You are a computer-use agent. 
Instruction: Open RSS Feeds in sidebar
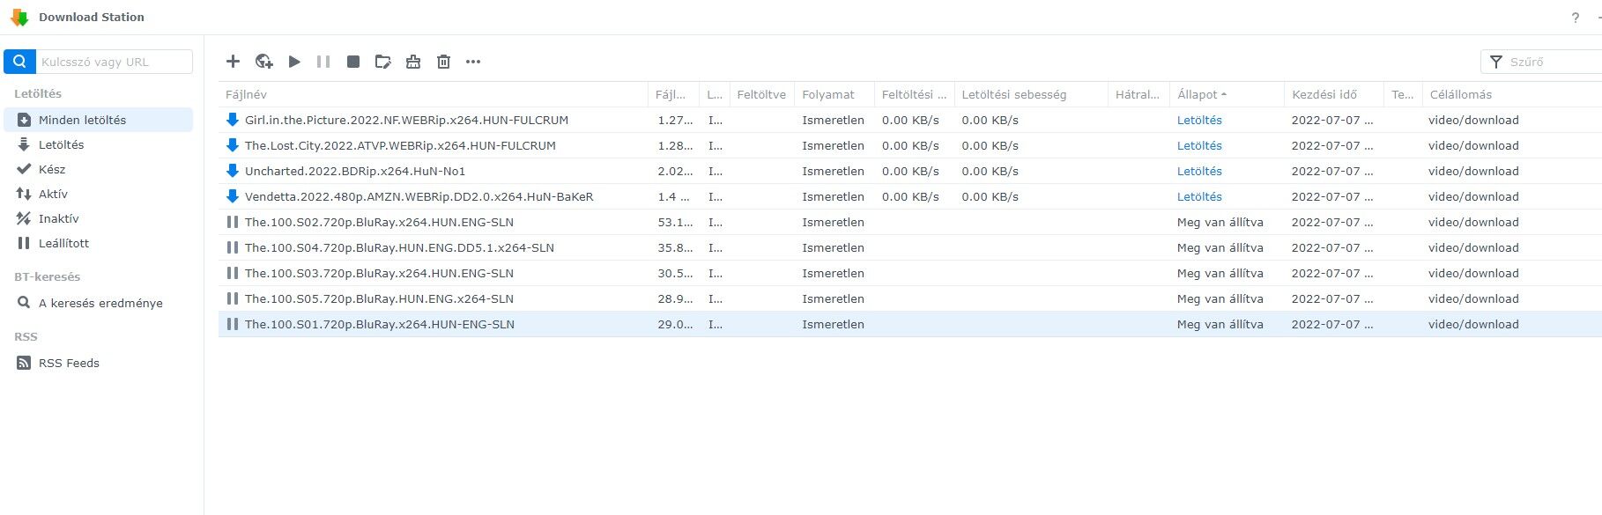99,363
